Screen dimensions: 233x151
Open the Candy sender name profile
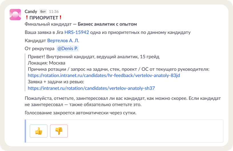tap(31, 12)
